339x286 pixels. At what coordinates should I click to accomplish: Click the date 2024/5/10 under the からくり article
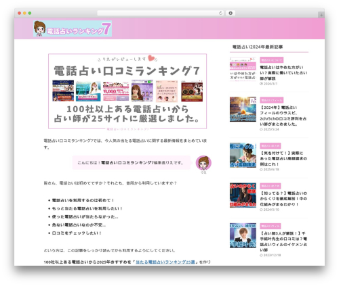click(269, 210)
